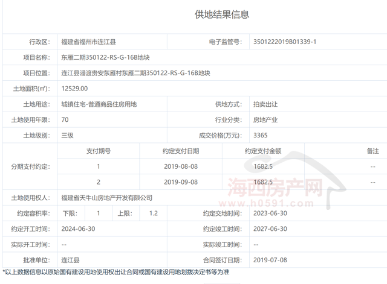This screenshot has width=387, height=284.
Task: Click the 约定支付日期 column header
Action: pos(181,151)
